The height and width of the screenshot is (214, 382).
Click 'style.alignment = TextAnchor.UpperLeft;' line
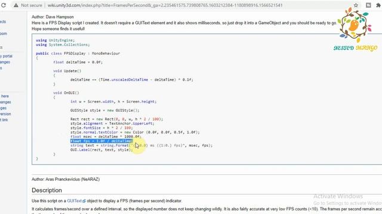coord(112,123)
